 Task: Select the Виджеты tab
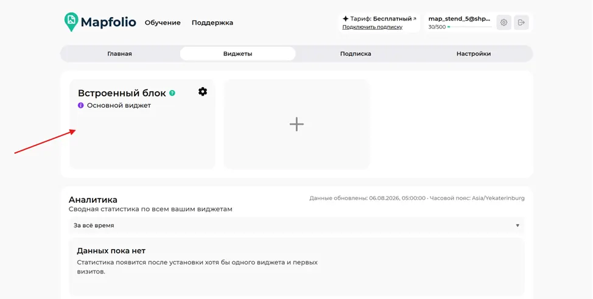pyautogui.click(x=237, y=54)
